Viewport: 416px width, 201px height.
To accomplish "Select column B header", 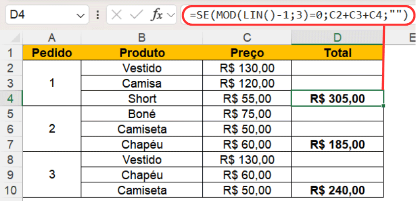I will click(x=142, y=37).
